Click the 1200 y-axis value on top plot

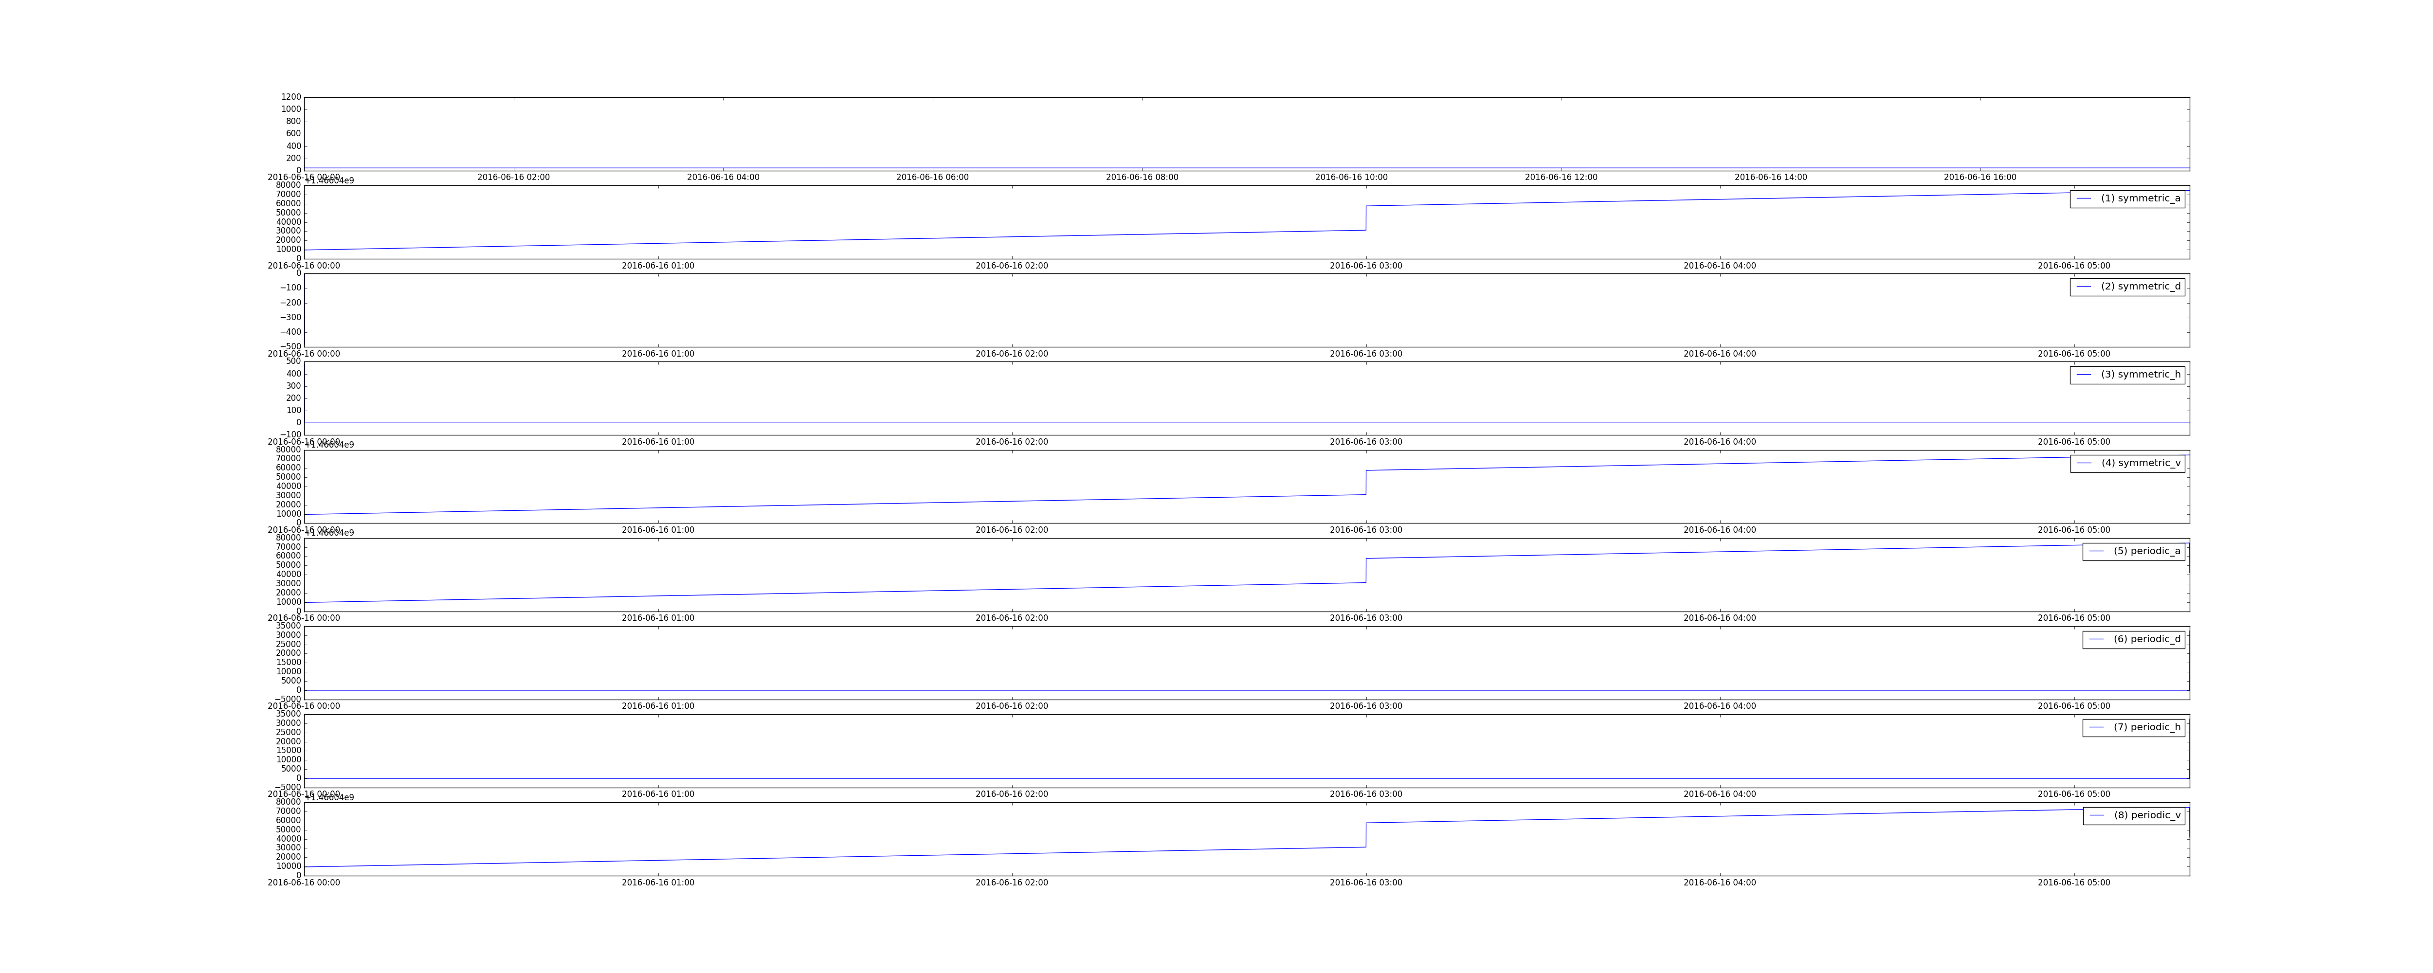click(x=291, y=97)
